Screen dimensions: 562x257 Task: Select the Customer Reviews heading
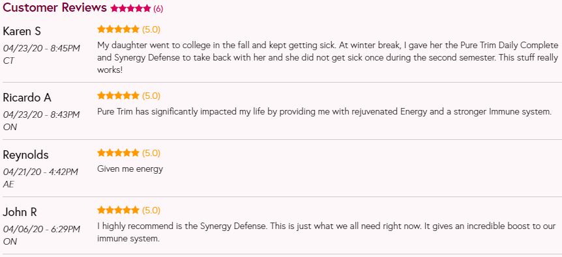(55, 8)
